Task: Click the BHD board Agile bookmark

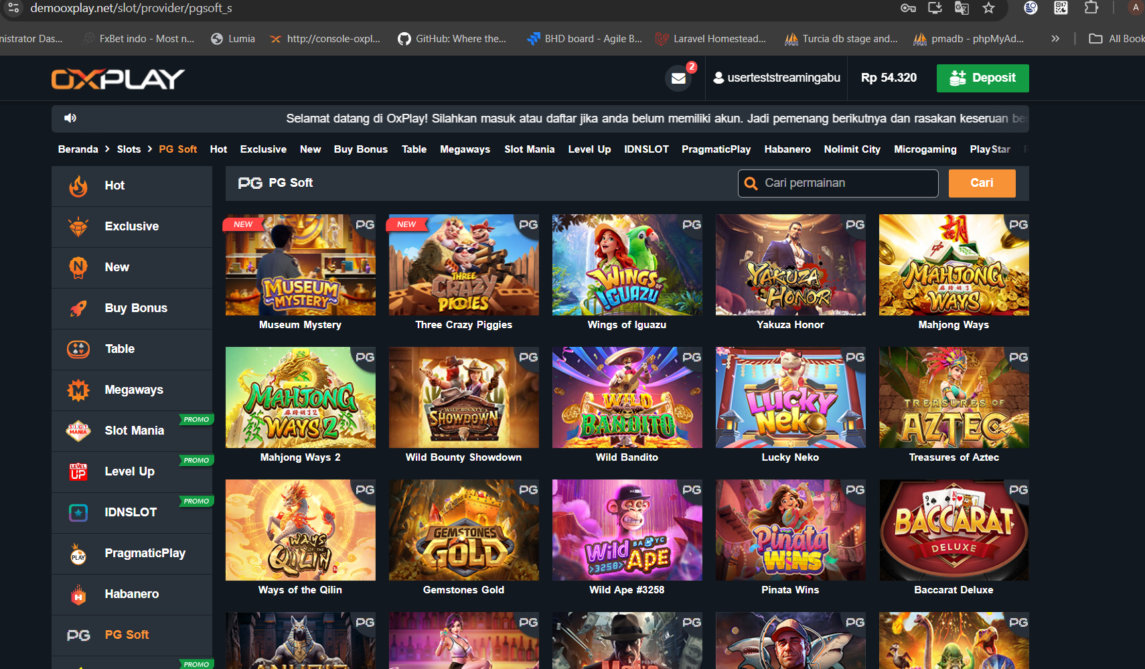Action: click(585, 39)
